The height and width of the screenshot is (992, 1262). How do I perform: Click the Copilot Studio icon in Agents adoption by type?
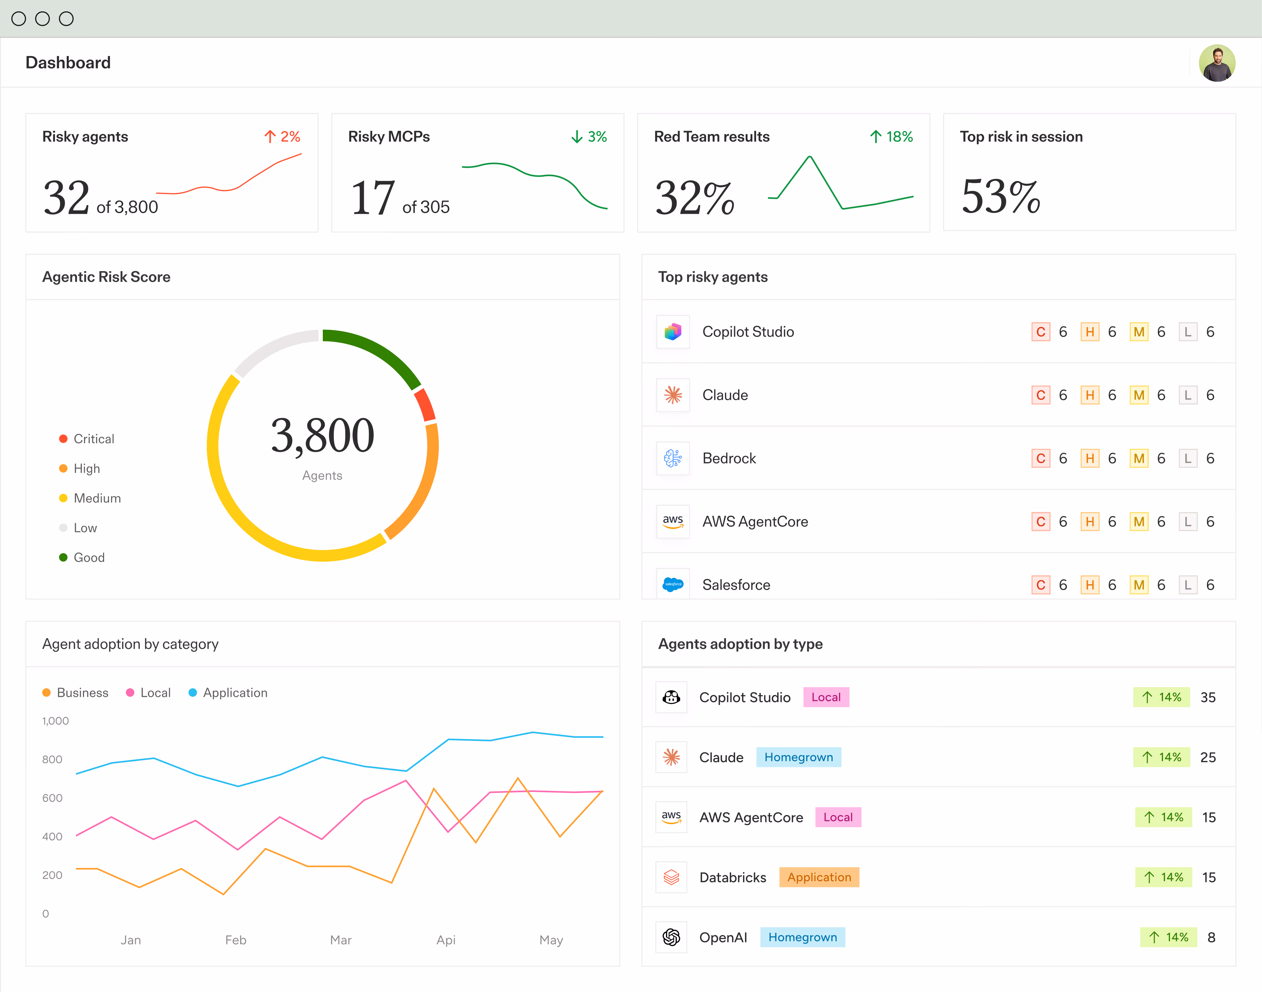click(671, 697)
